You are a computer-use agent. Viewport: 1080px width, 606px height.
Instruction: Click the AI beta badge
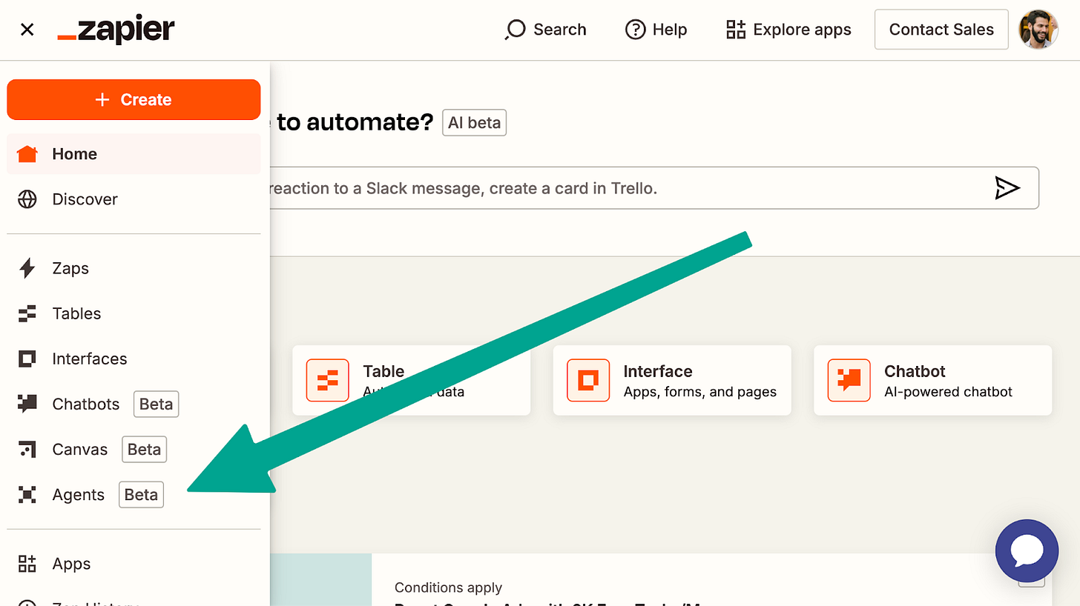point(474,122)
